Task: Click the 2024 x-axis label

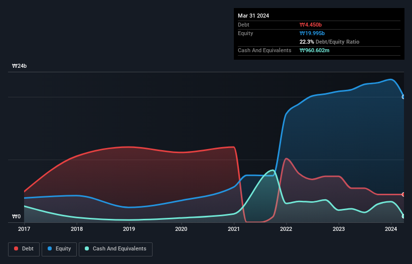Action: [x=391, y=229]
